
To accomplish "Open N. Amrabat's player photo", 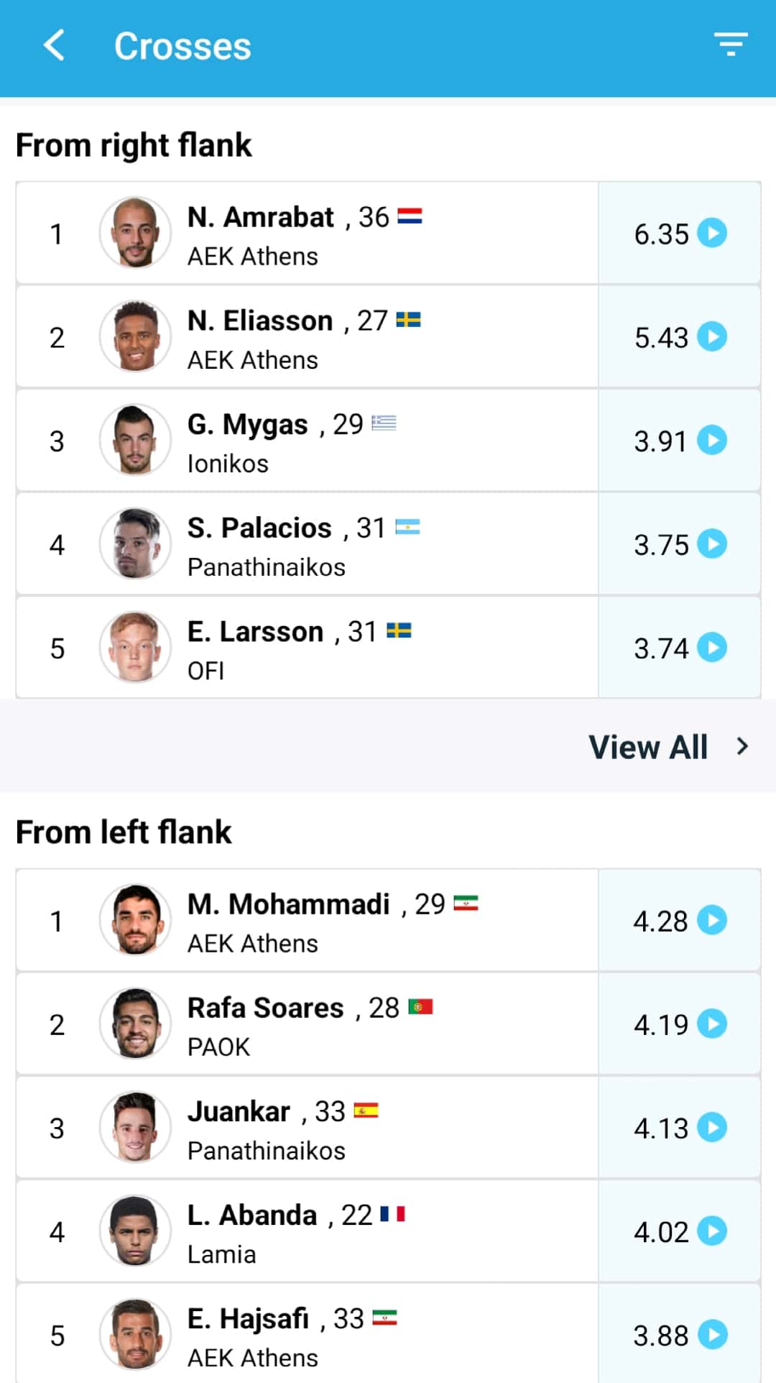I will click(135, 233).
